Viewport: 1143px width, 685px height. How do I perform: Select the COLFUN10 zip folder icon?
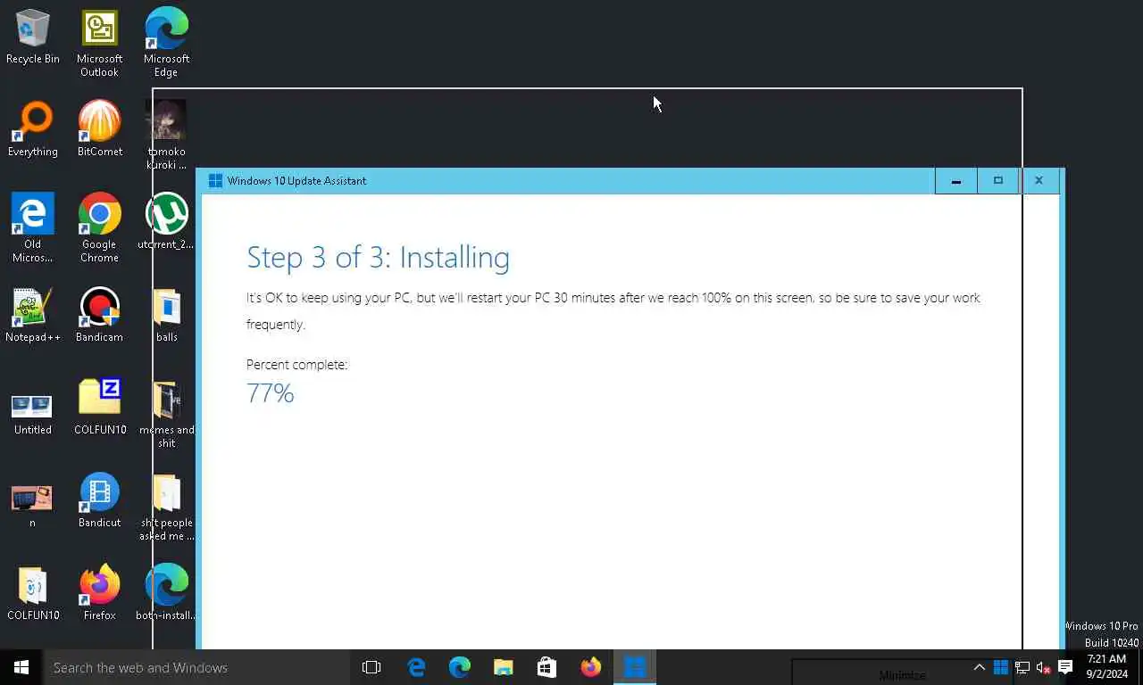[99, 409]
